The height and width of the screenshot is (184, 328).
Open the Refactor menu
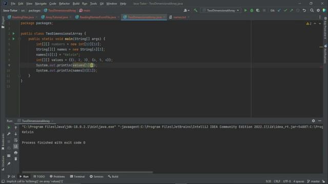tap(64, 4)
